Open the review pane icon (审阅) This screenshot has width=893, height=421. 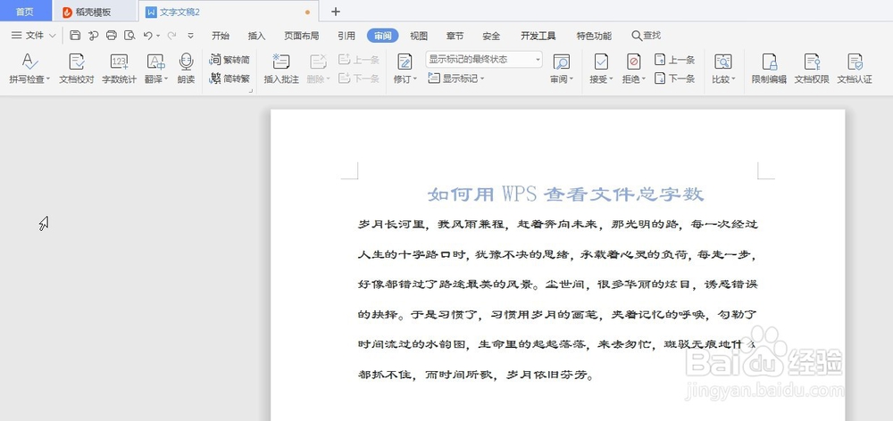(x=562, y=62)
